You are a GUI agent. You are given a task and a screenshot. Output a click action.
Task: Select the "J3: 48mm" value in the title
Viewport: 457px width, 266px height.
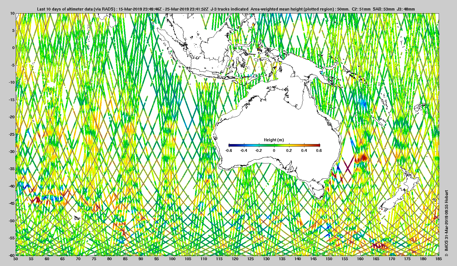[406, 9]
